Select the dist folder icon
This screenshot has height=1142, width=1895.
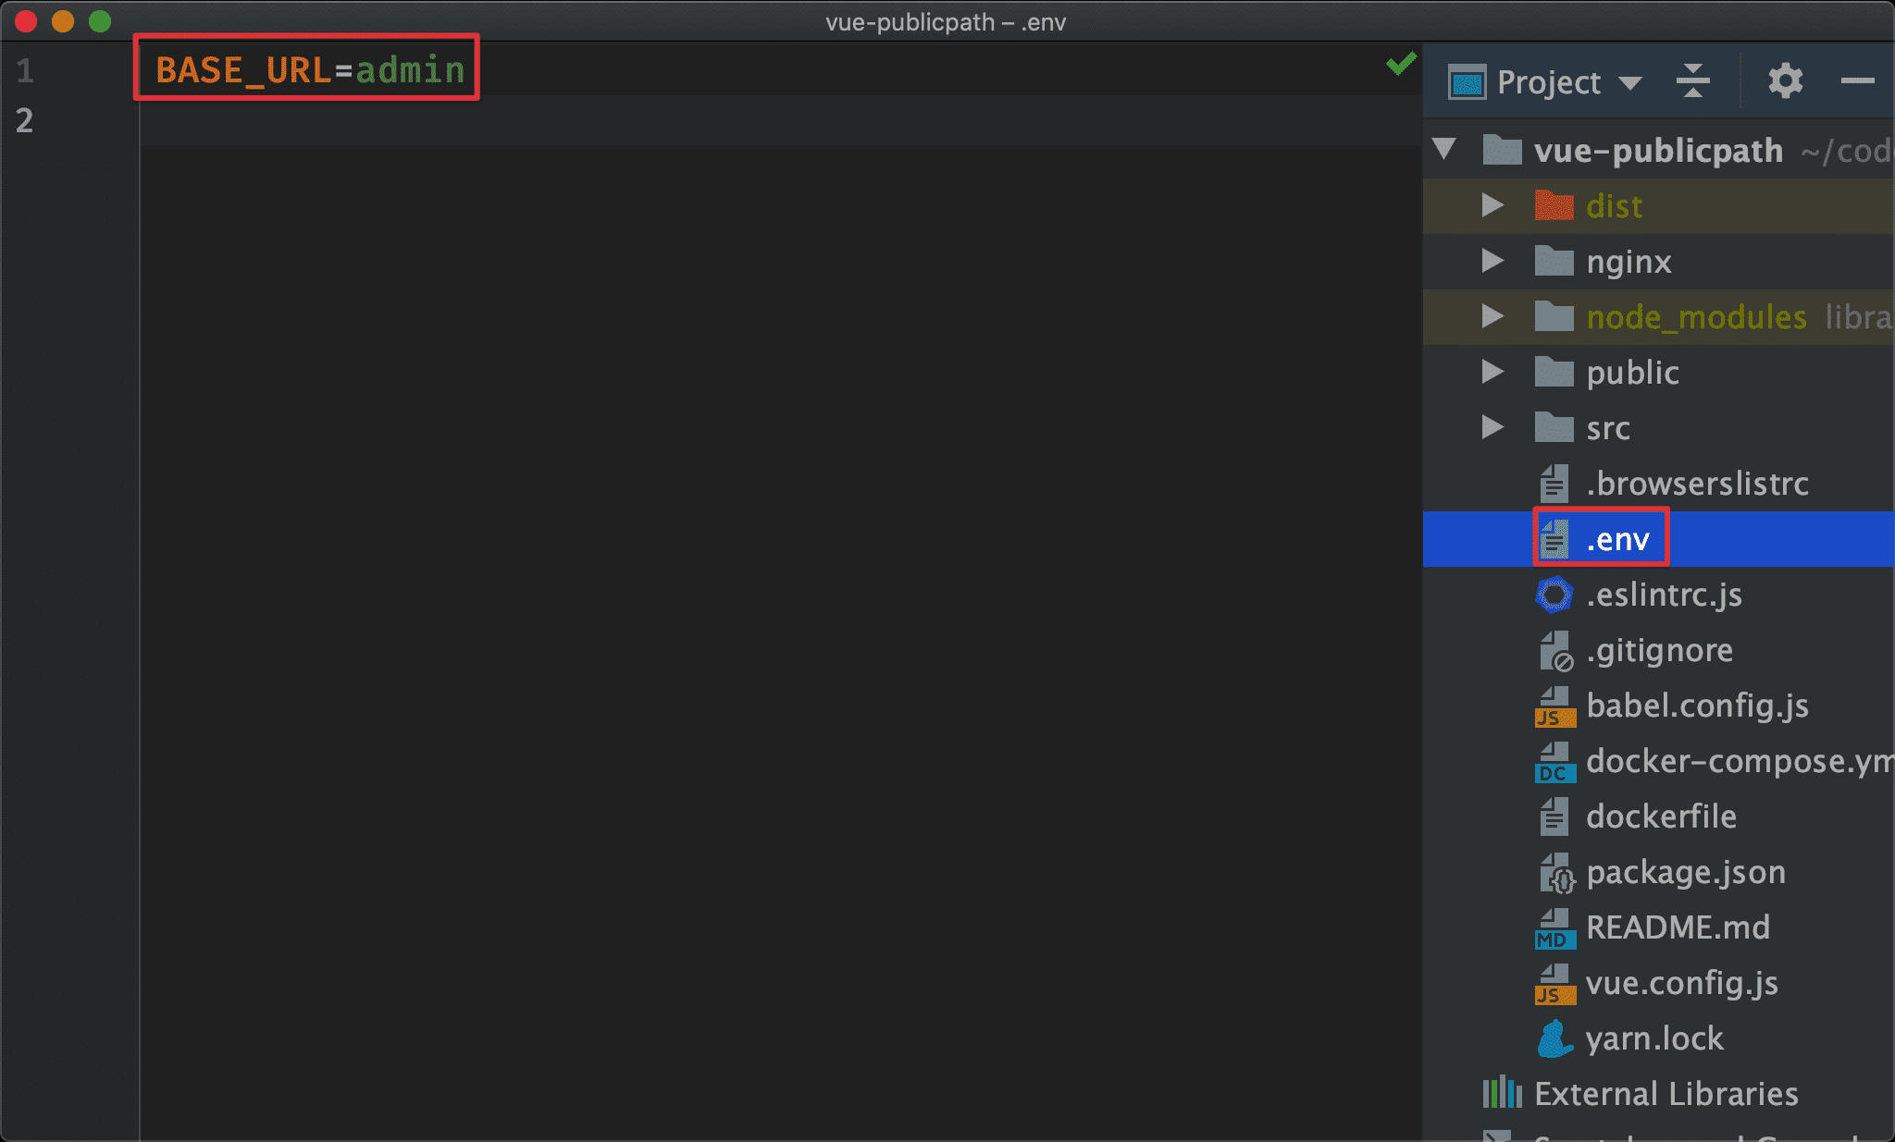click(1554, 205)
